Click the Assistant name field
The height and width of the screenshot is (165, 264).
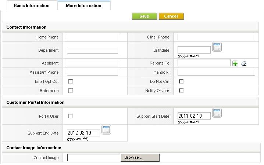92,63
